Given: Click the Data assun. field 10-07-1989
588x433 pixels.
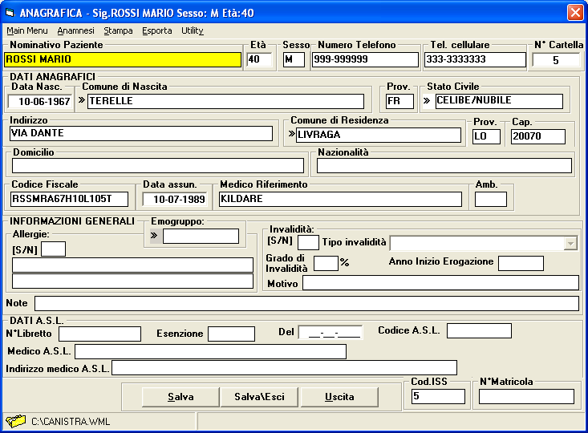Looking at the screenshot, I should [x=175, y=199].
